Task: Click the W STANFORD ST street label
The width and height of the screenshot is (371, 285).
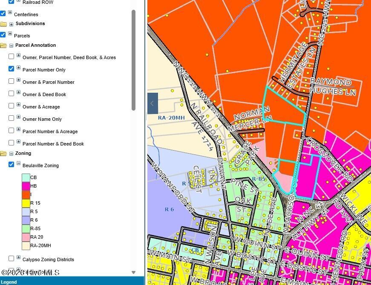Action: click(x=173, y=188)
